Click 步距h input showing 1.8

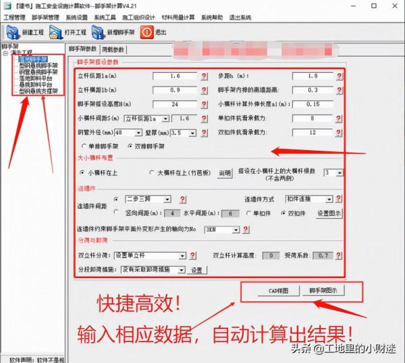(x=313, y=76)
